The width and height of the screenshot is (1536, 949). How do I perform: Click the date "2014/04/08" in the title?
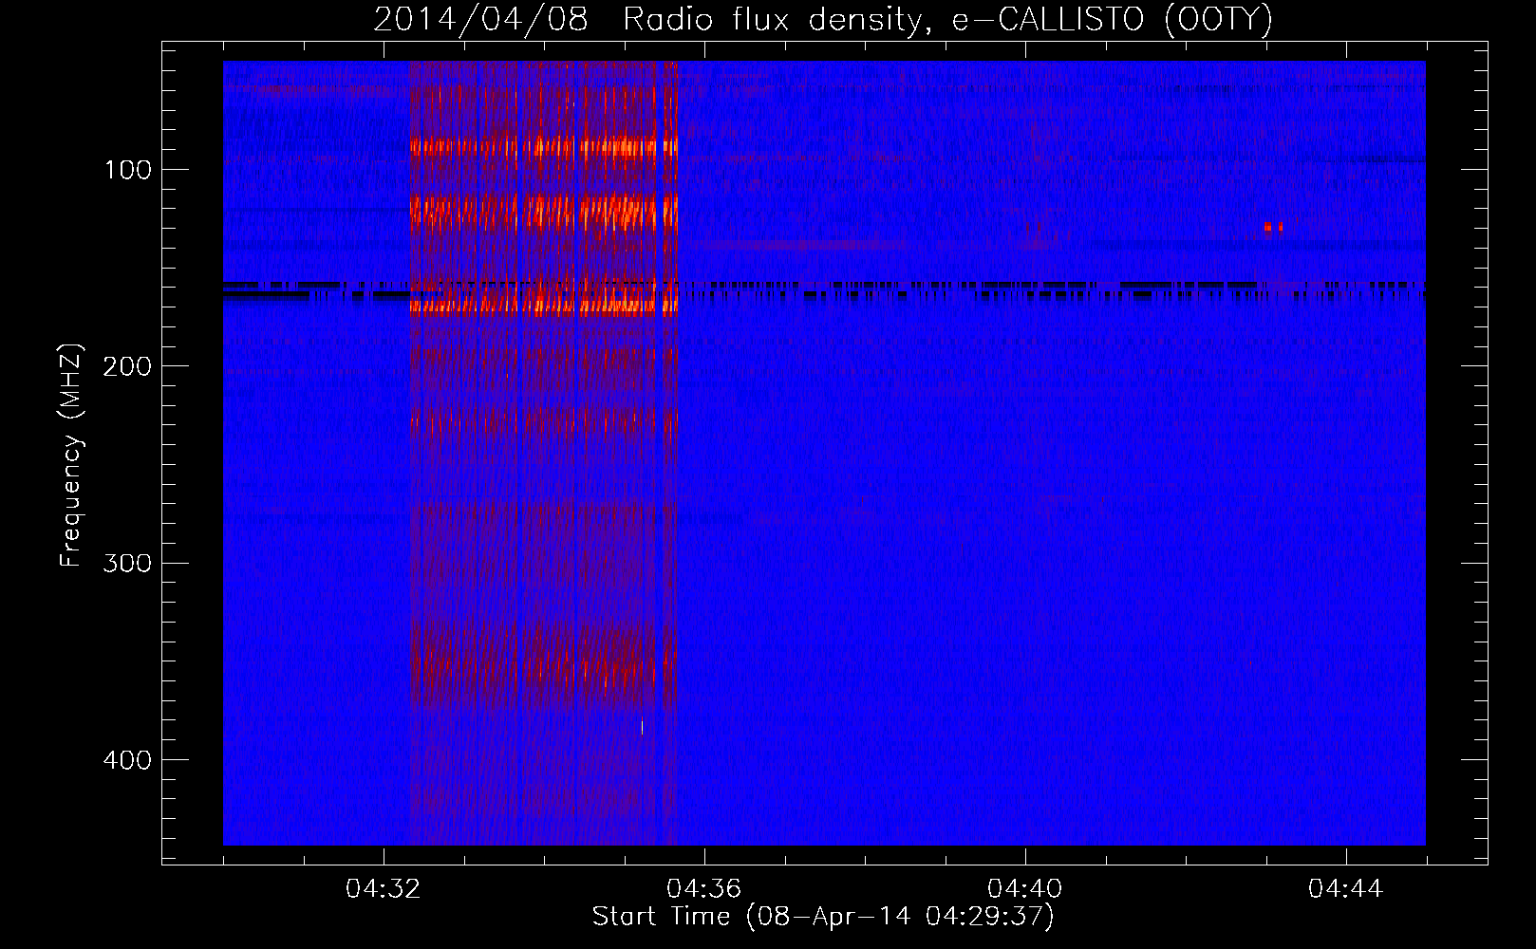tap(481, 19)
